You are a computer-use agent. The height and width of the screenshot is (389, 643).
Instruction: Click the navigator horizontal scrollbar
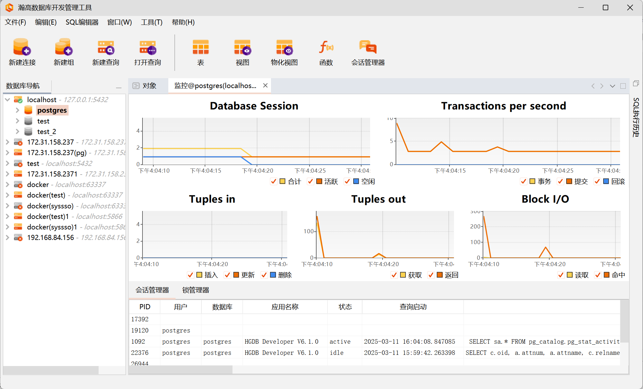[x=51, y=370]
